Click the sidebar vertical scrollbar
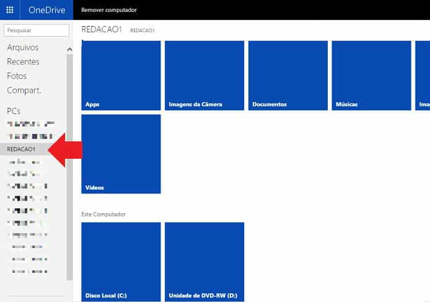The image size is (430, 302). [69, 167]
